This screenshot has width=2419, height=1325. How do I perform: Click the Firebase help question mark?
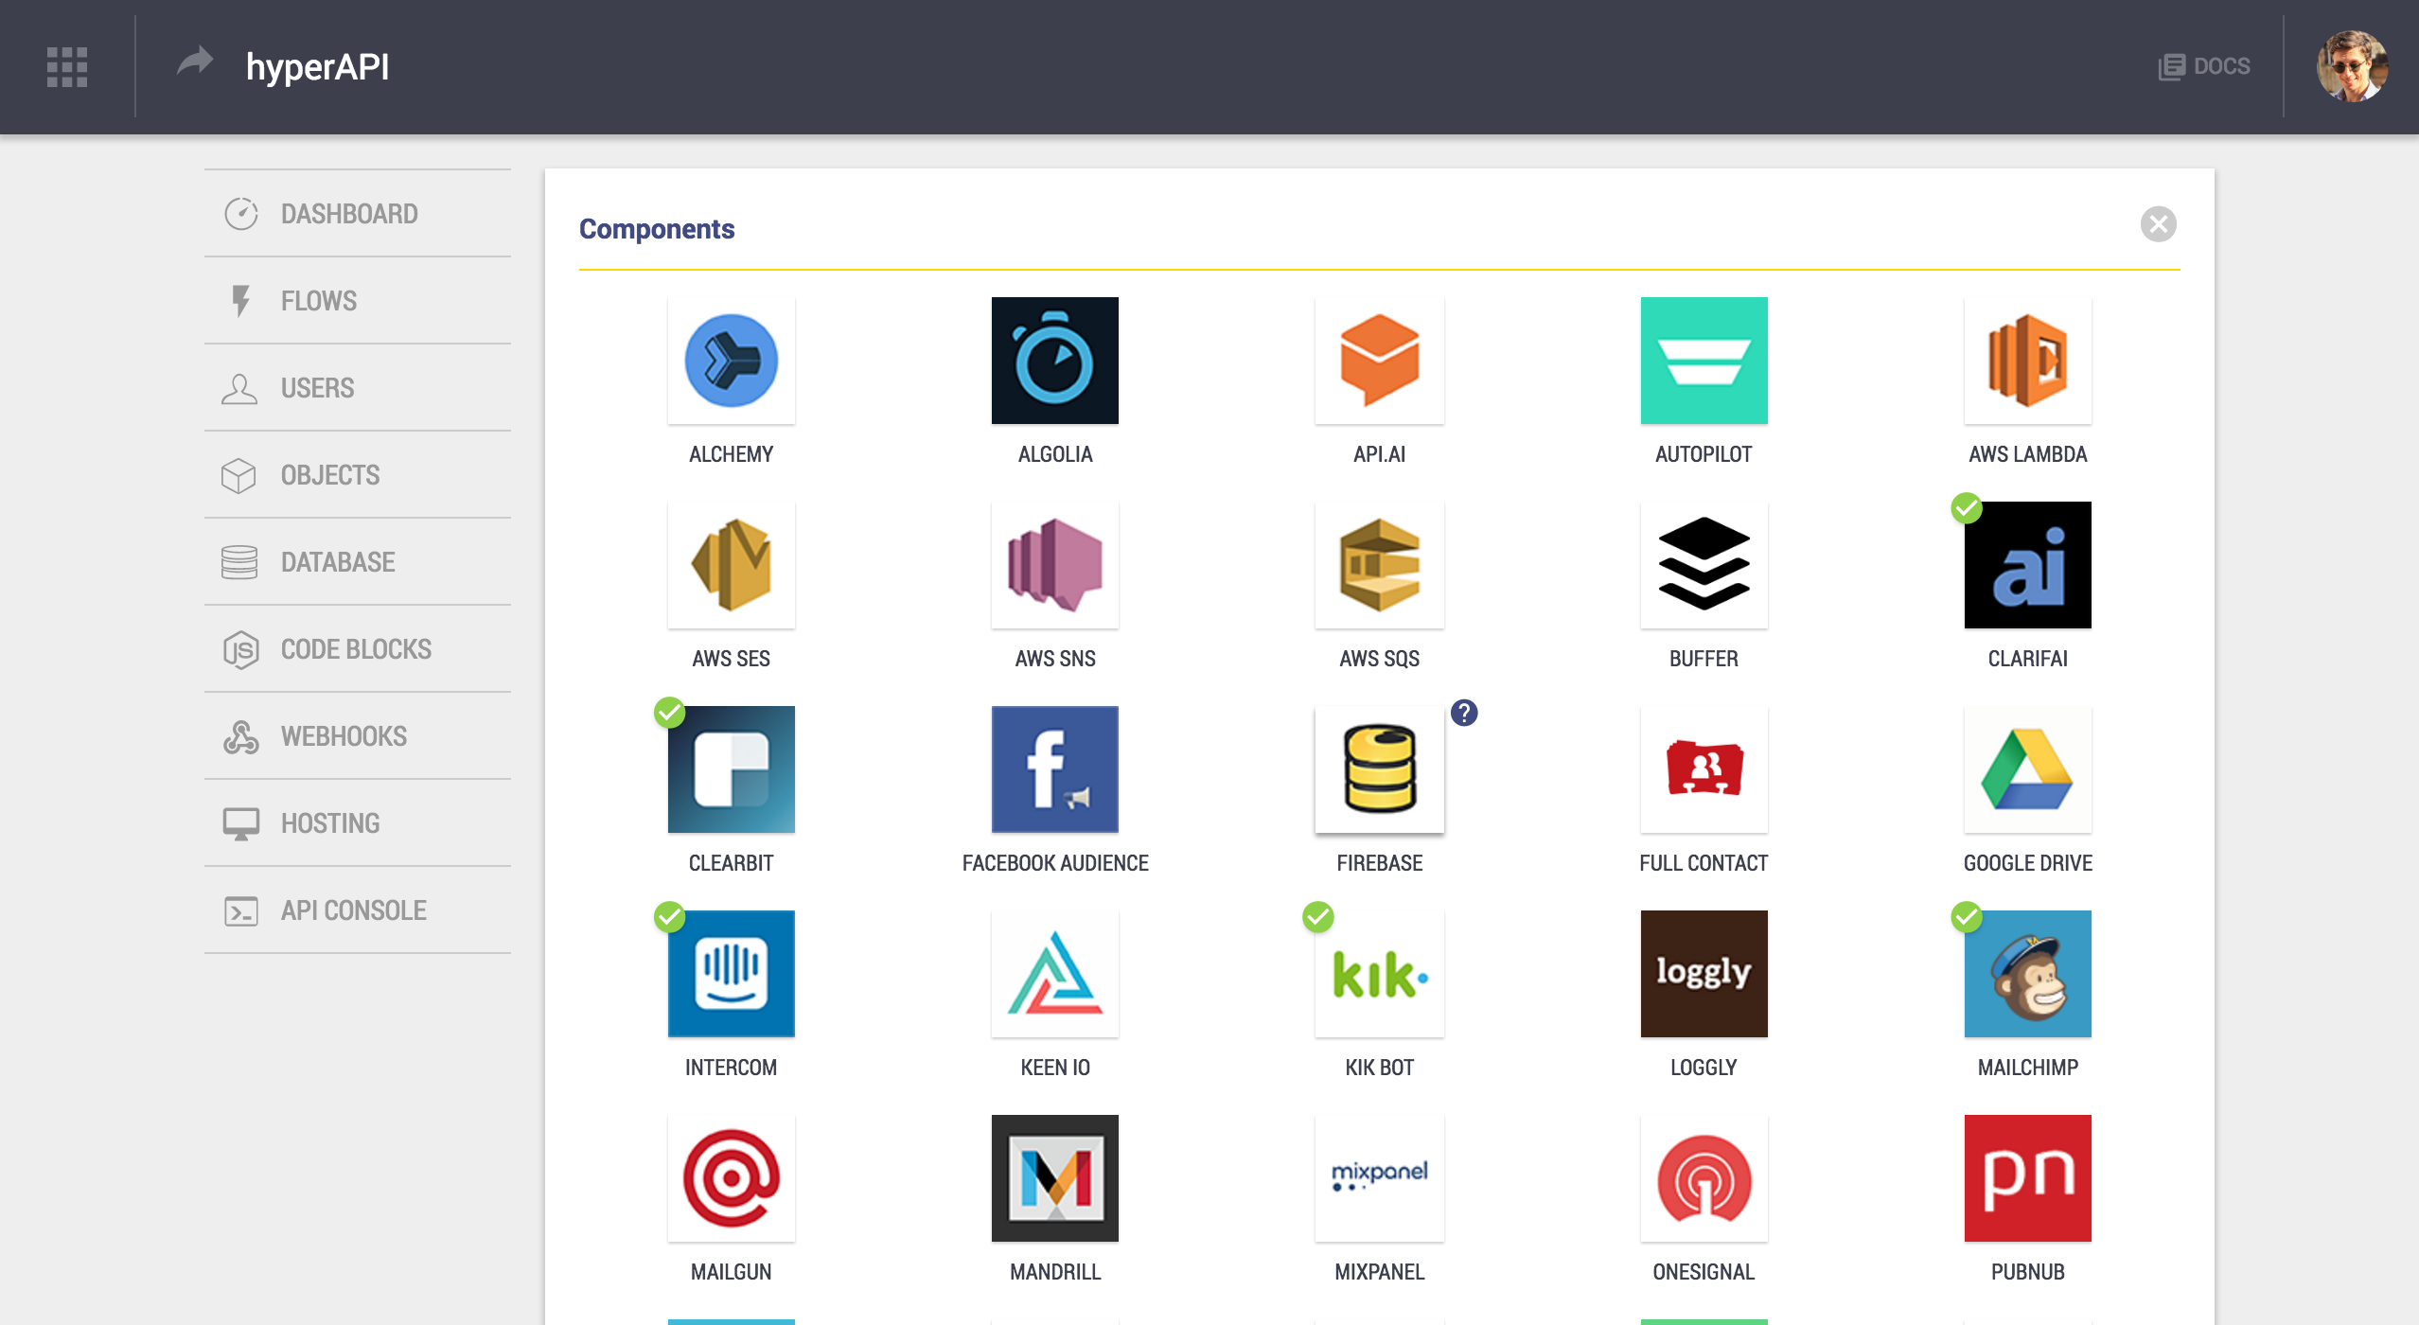(x=1463, y=713)
